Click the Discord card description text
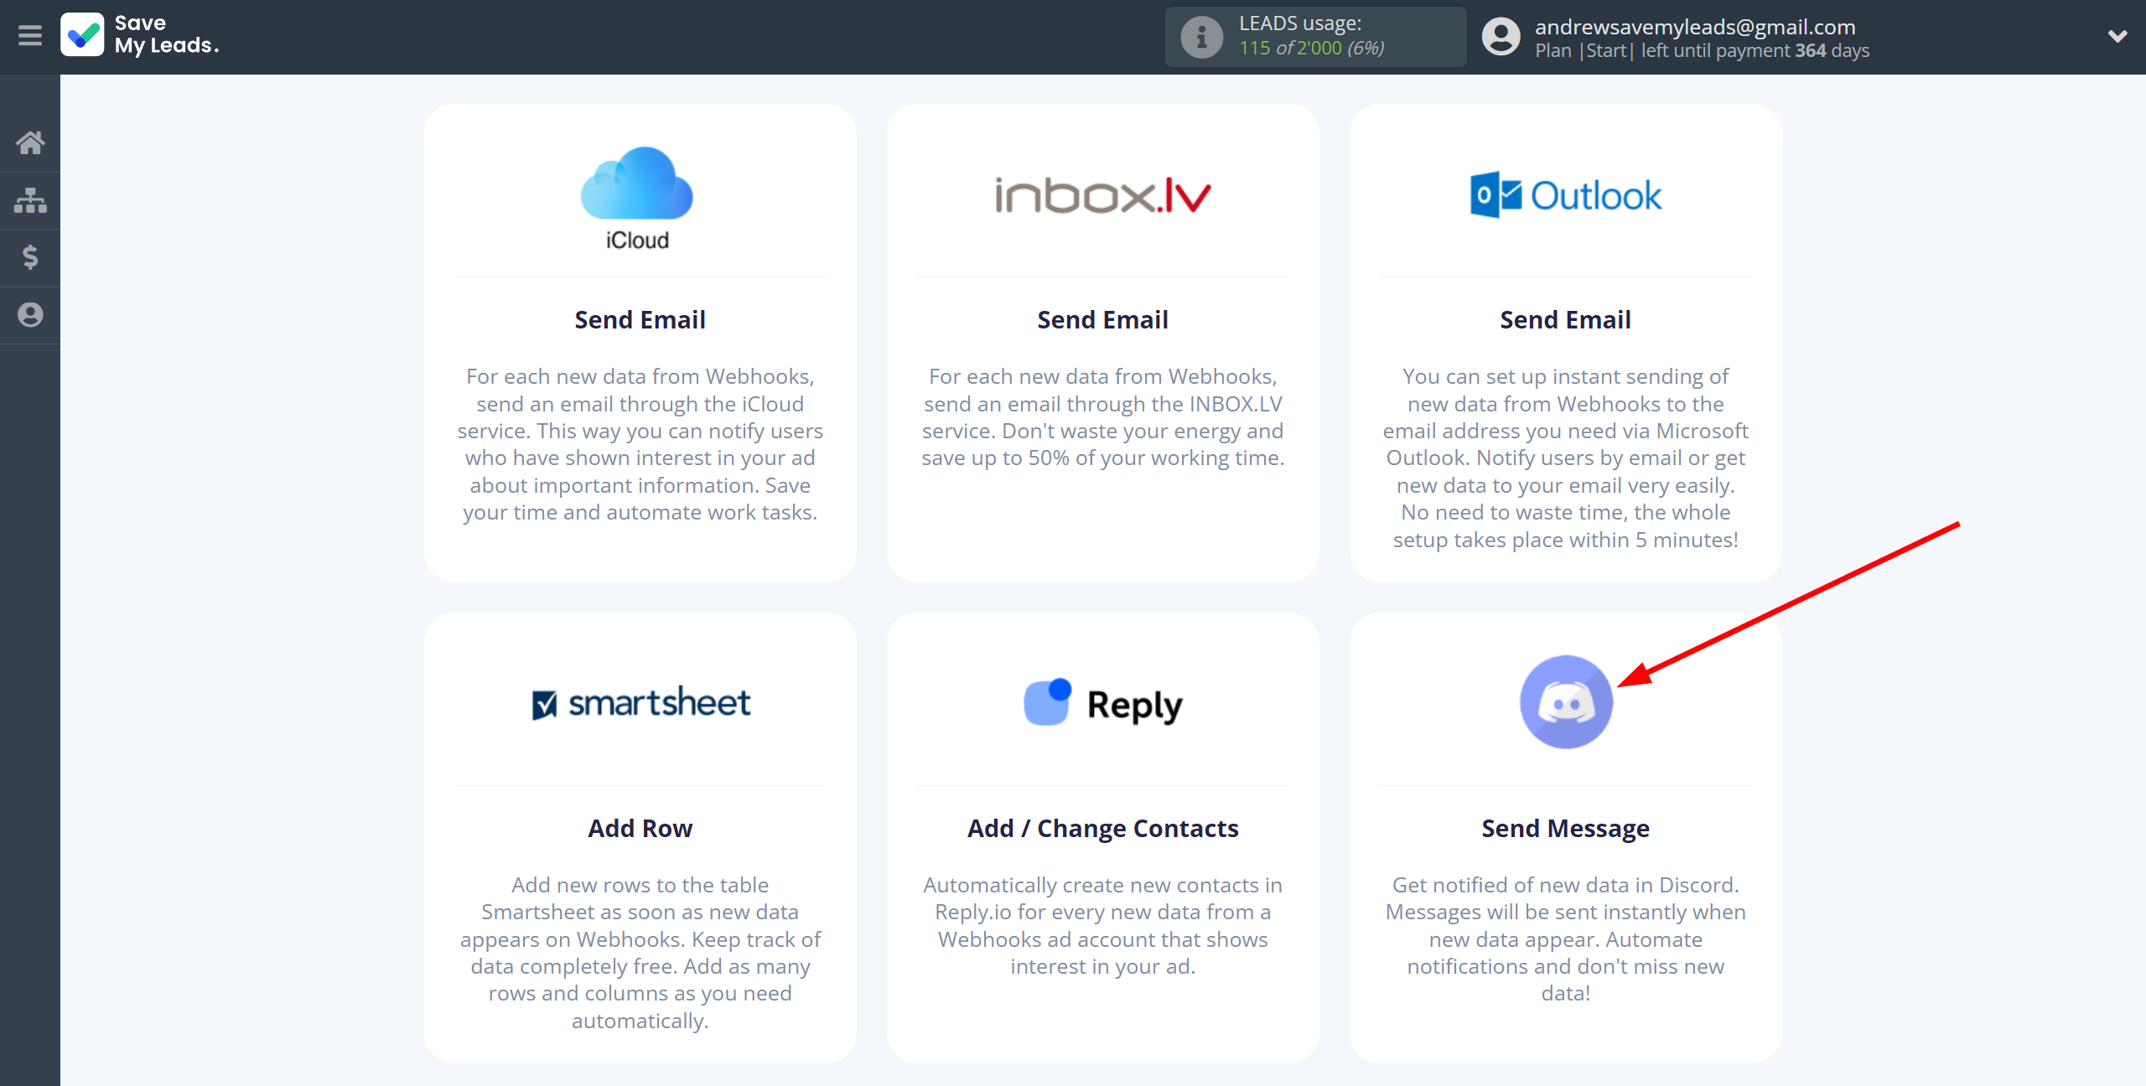Image resolution: width=2146 pixels, height=1086 pixels. click(1565, 939)
